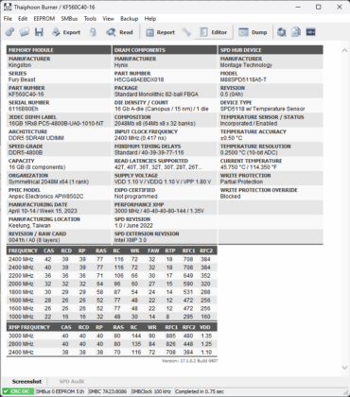Click the SMBC 7A23:8086 status field
Image resolution: width=350 pixels, height=397 pixels.
click(x=108, y=391)
